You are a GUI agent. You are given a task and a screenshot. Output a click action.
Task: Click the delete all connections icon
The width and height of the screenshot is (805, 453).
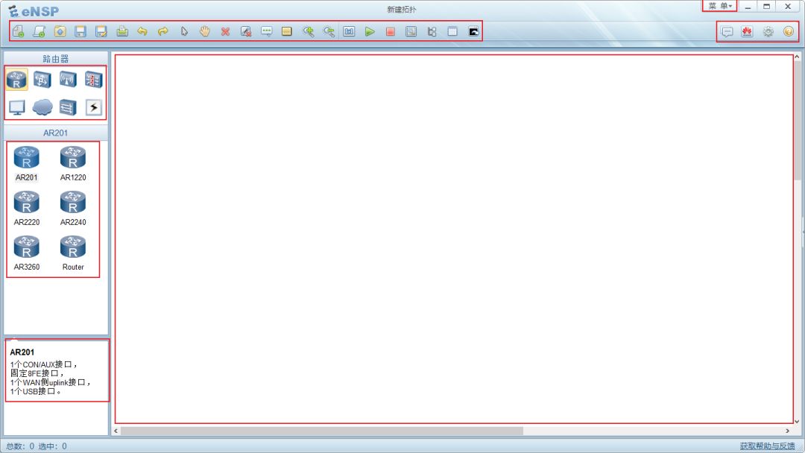pos(246,31)
